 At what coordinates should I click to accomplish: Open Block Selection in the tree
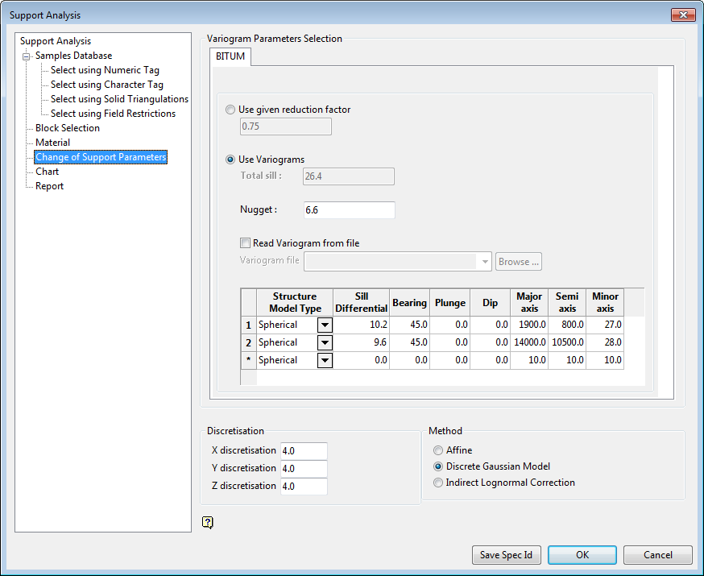coord(68,128)
